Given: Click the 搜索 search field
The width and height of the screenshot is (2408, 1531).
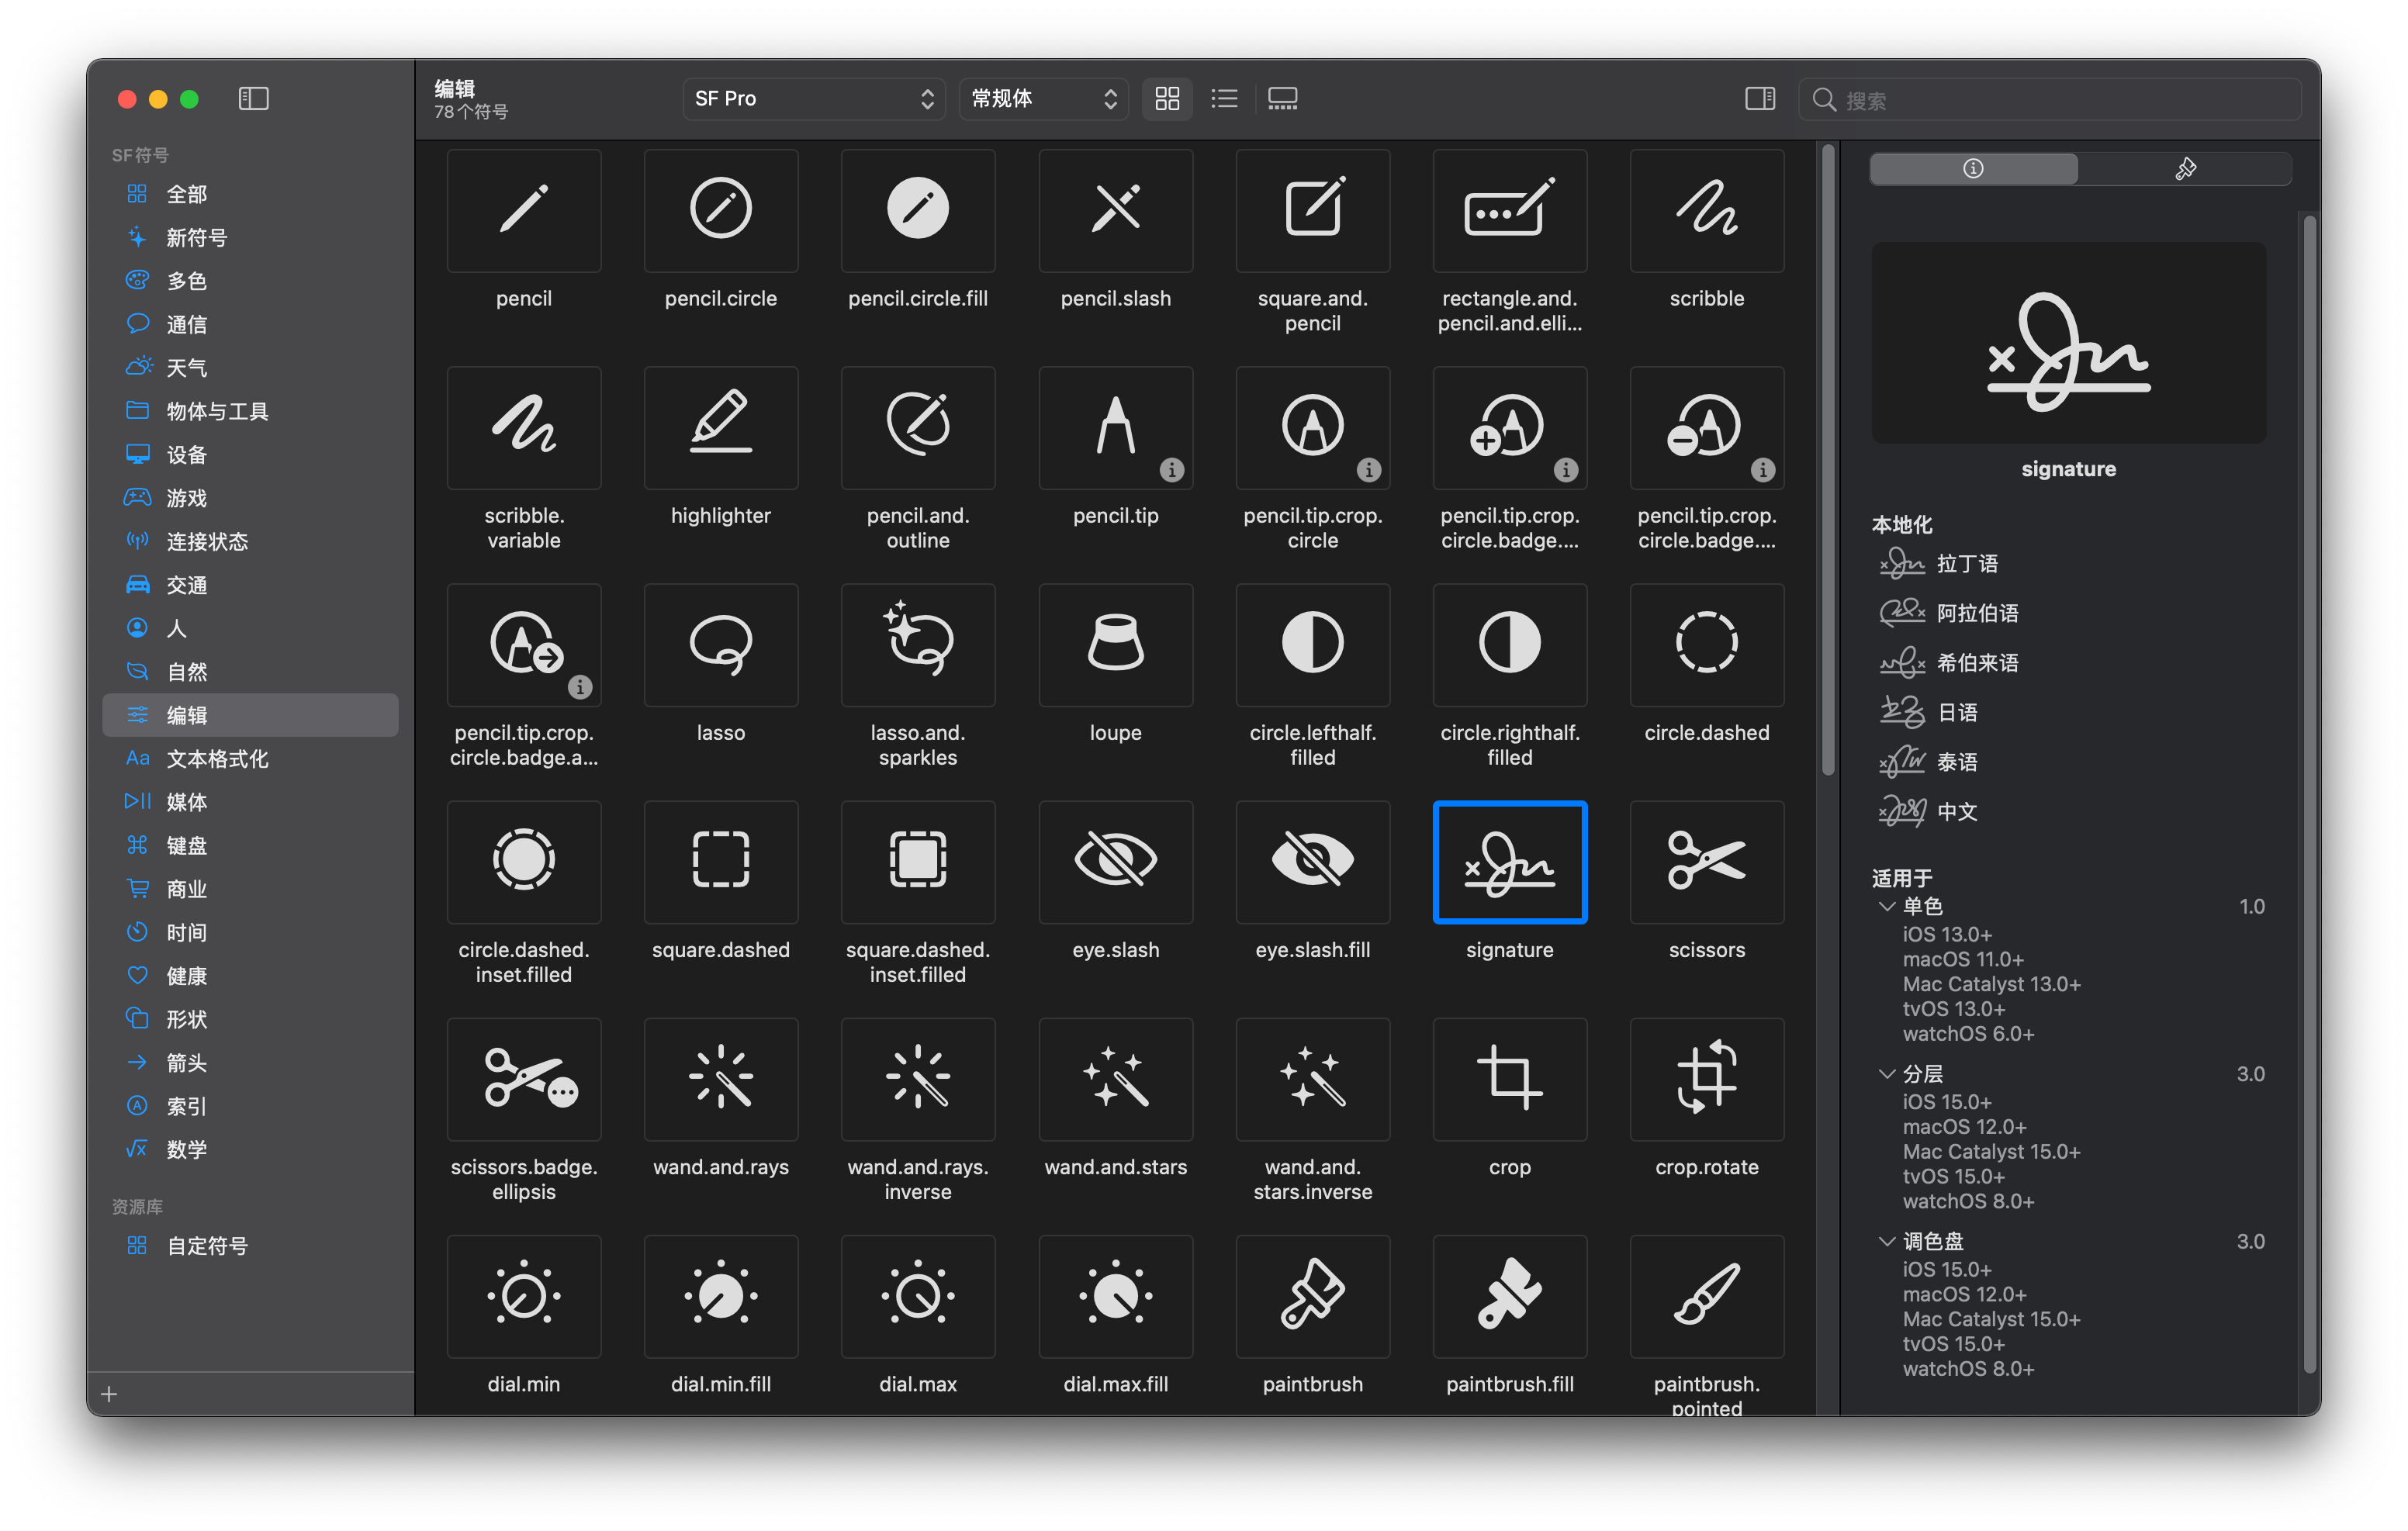Looking at the screenshot, I should [2050, 99].
